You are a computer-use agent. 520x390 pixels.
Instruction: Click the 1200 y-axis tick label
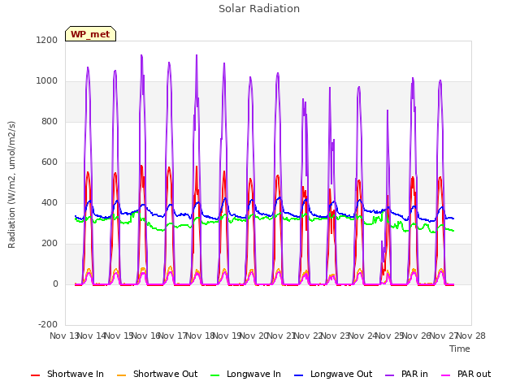[x=47, y=40]
